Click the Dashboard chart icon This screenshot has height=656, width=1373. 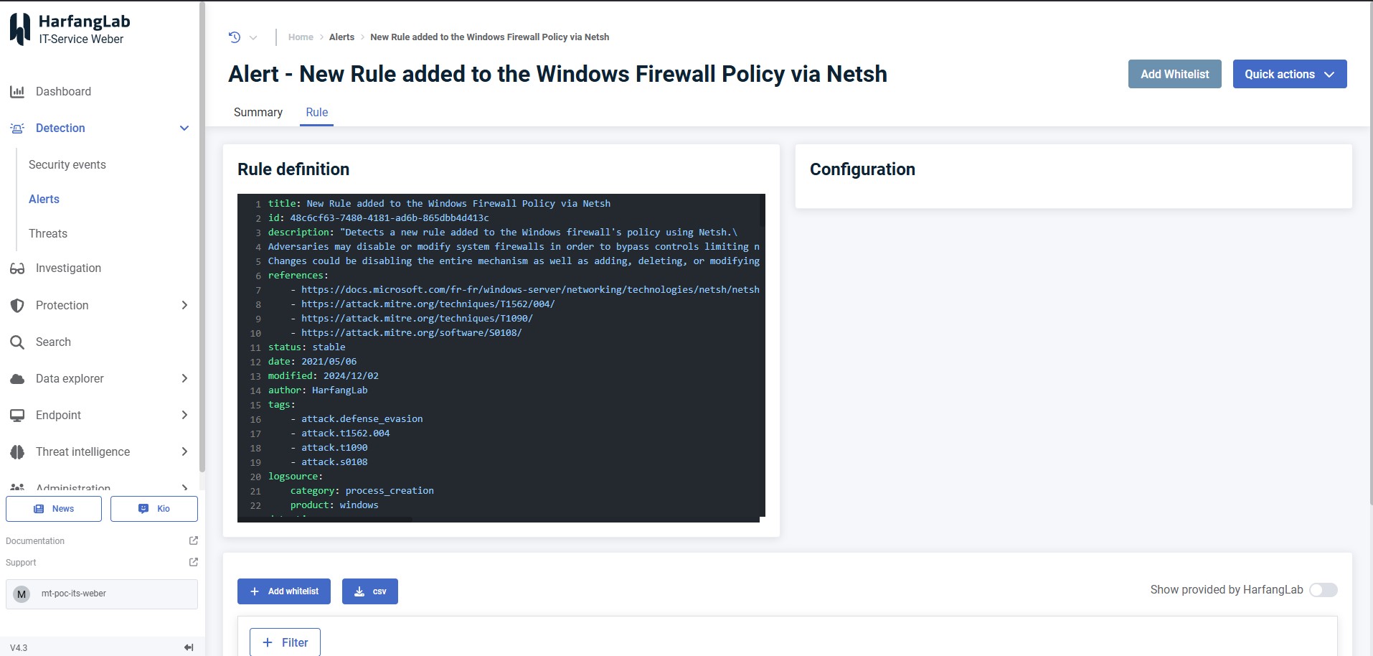17,92
